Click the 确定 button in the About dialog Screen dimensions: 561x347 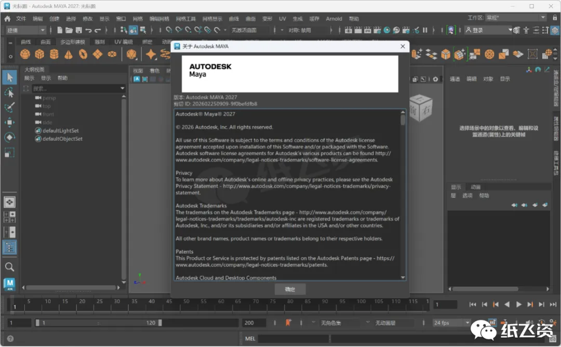[x=290, y=289]
